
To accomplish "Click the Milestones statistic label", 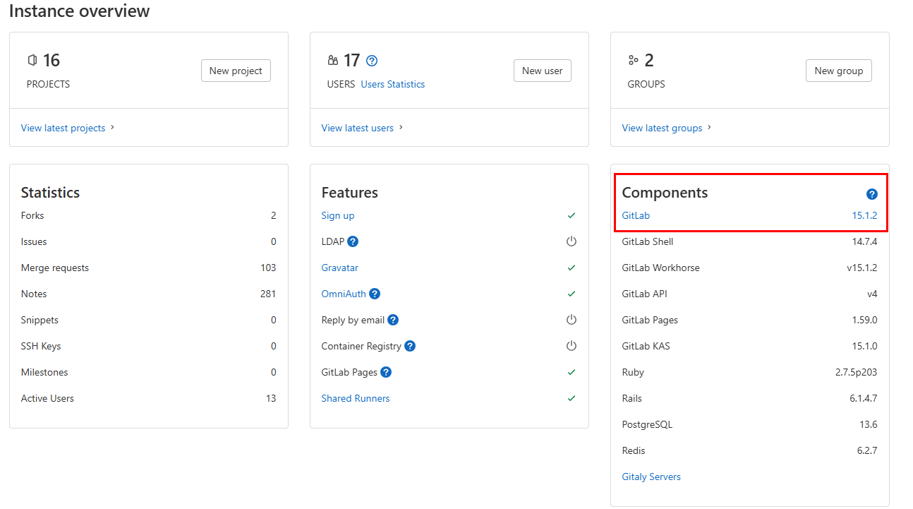I will (44, 372).
